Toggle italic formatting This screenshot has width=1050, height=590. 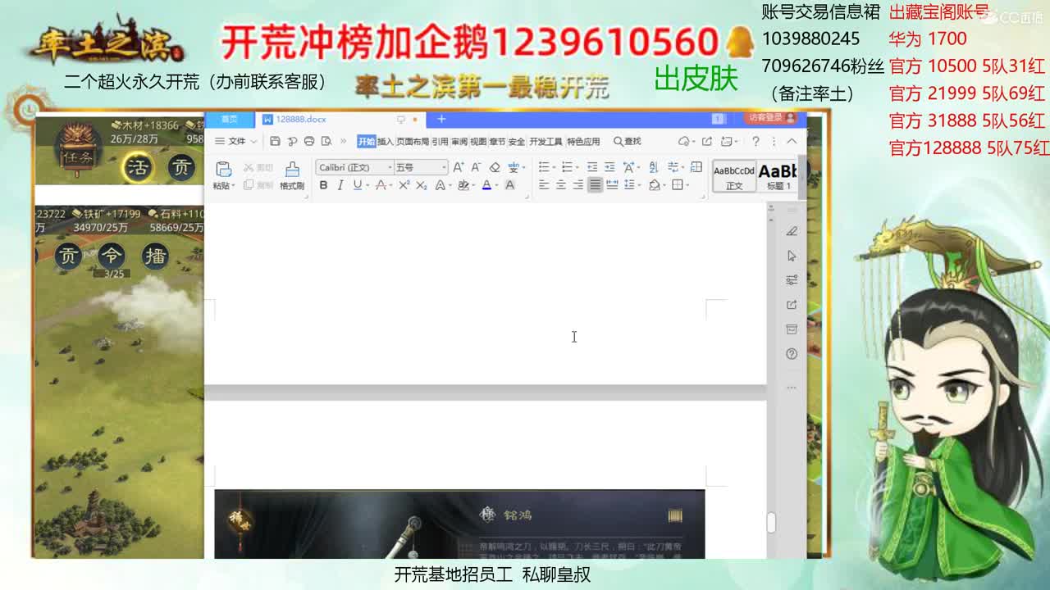[340, 185]
